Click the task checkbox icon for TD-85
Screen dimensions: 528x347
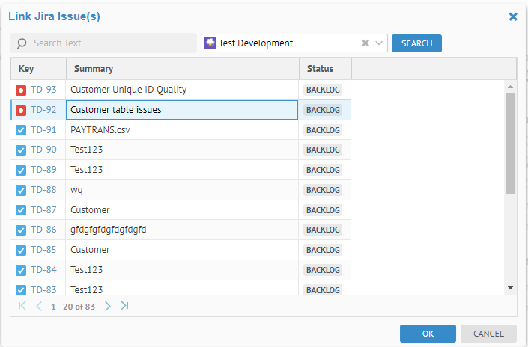click(x=21, y=250)
